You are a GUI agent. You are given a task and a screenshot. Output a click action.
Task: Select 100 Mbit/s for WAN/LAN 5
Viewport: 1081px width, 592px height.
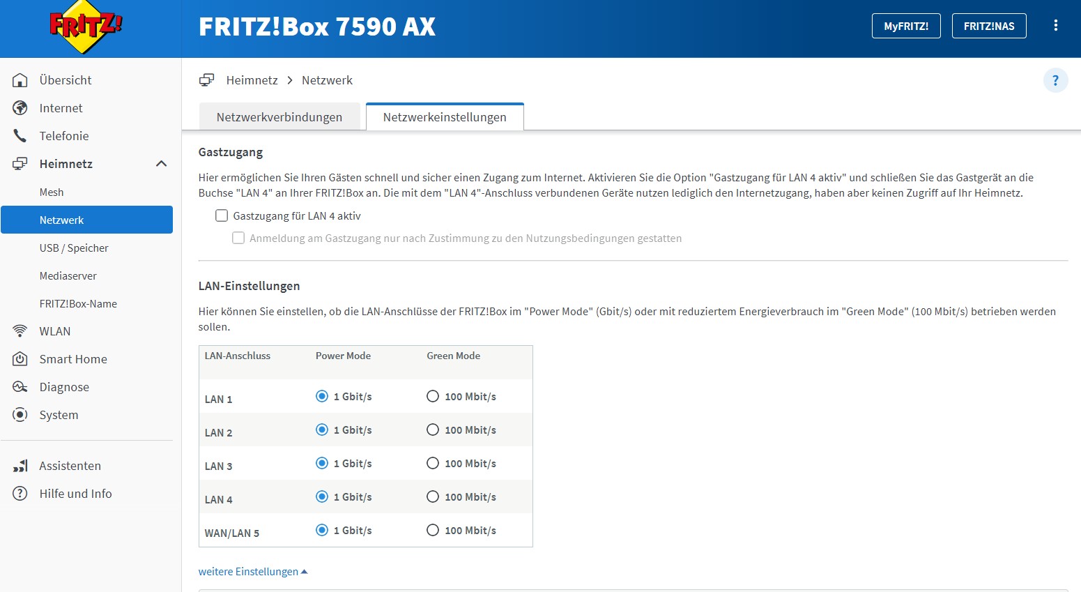coord(433,530)
